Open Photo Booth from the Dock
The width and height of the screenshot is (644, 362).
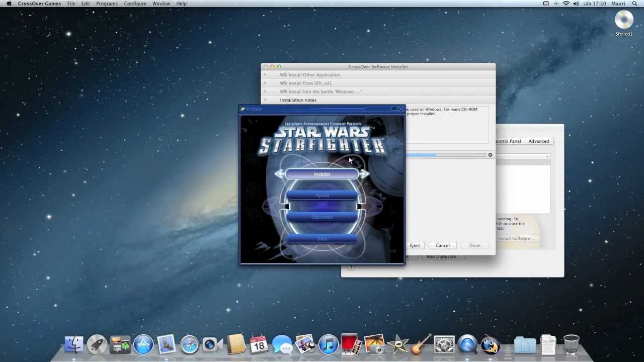coord(351,345)
